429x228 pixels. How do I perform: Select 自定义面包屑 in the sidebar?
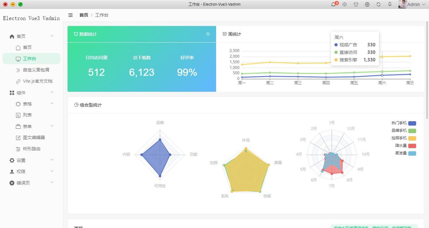point(36,70)
